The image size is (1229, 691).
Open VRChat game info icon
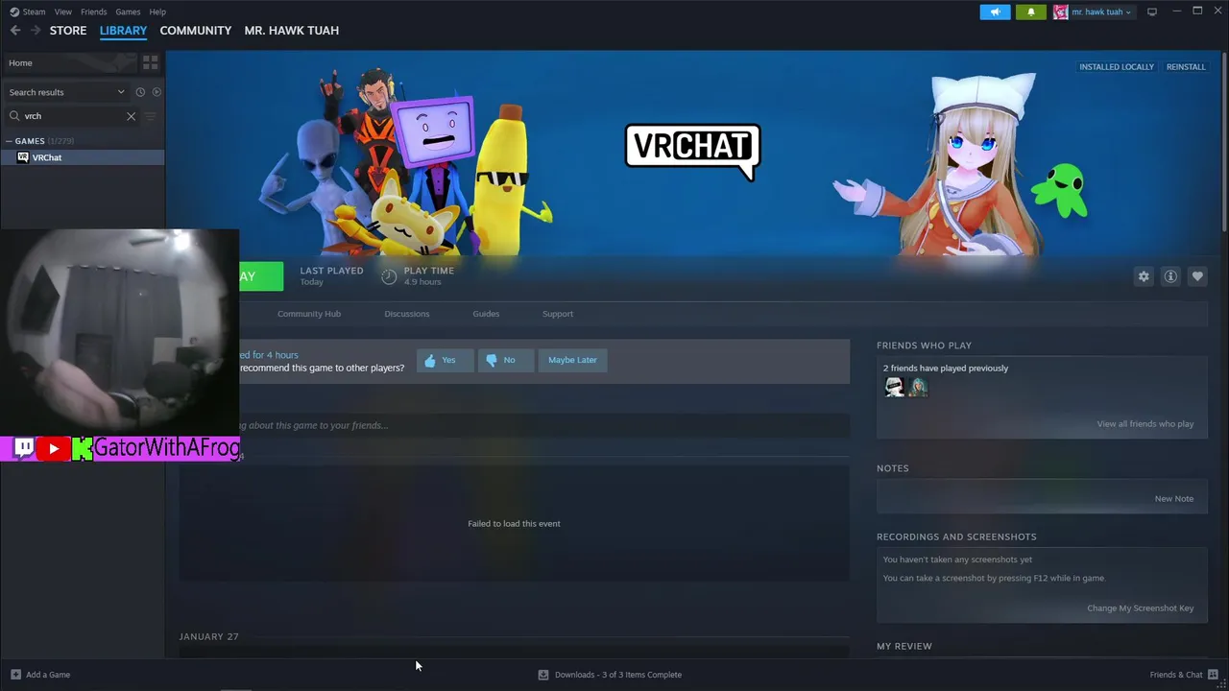click(1170, 276)
